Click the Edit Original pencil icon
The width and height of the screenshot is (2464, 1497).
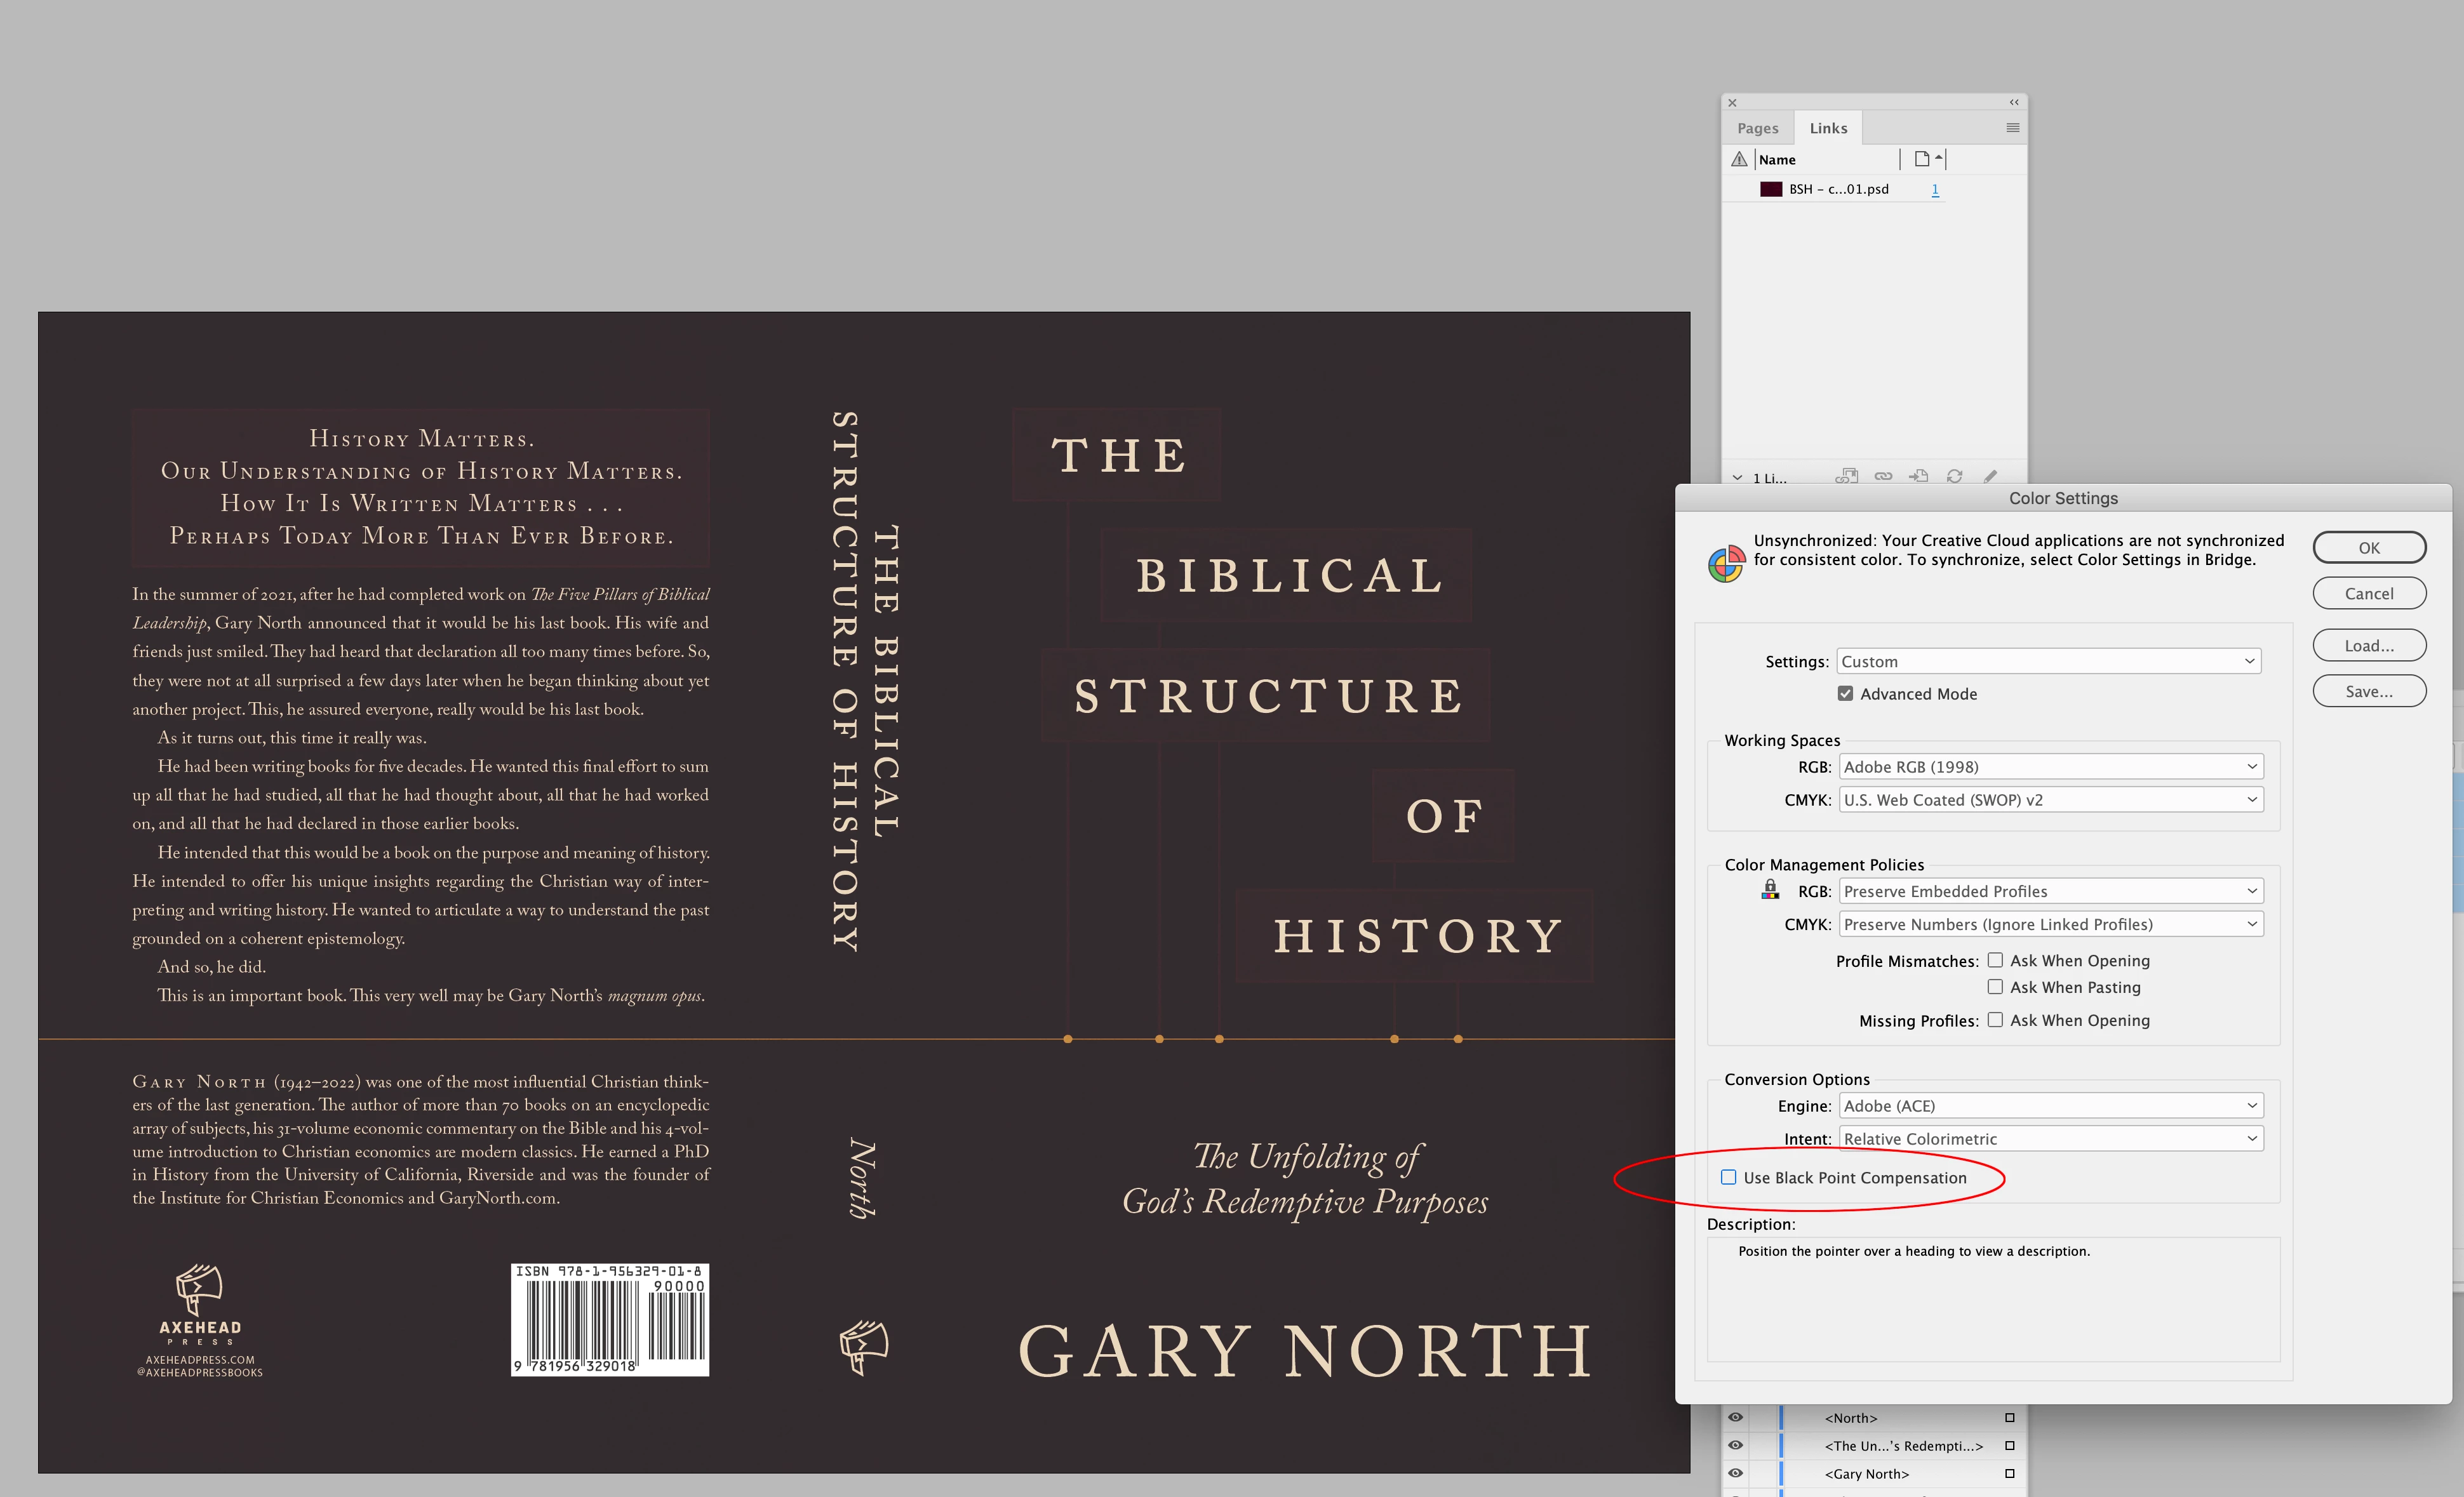point(1990,477)
